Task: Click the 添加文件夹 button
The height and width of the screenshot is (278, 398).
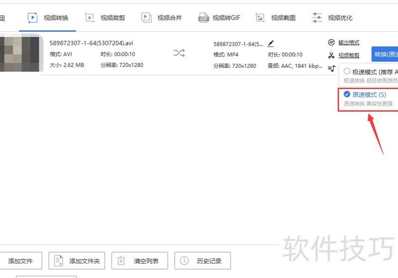Action: 77,261
